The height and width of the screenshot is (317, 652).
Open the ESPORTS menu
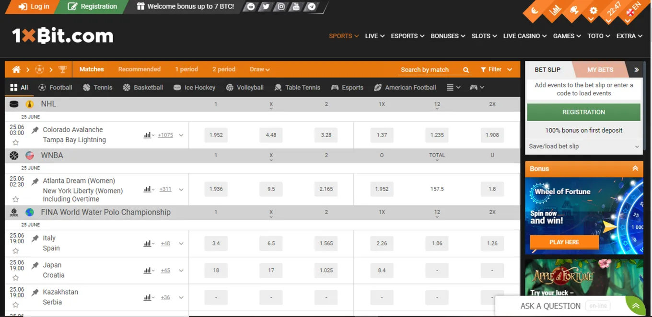[x=407, y=36]
